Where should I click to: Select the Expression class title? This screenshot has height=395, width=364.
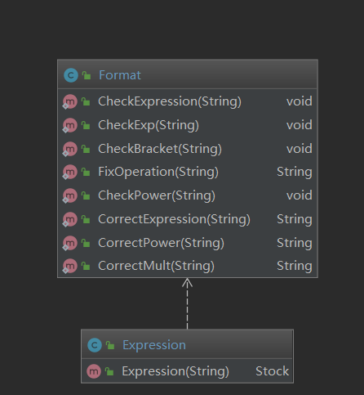tap(154, 345)
